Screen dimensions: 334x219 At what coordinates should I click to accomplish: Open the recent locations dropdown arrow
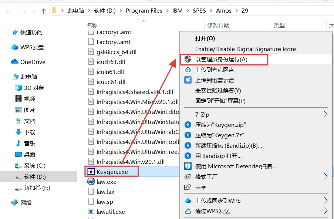pyautogui.click(x=34, y=11)
